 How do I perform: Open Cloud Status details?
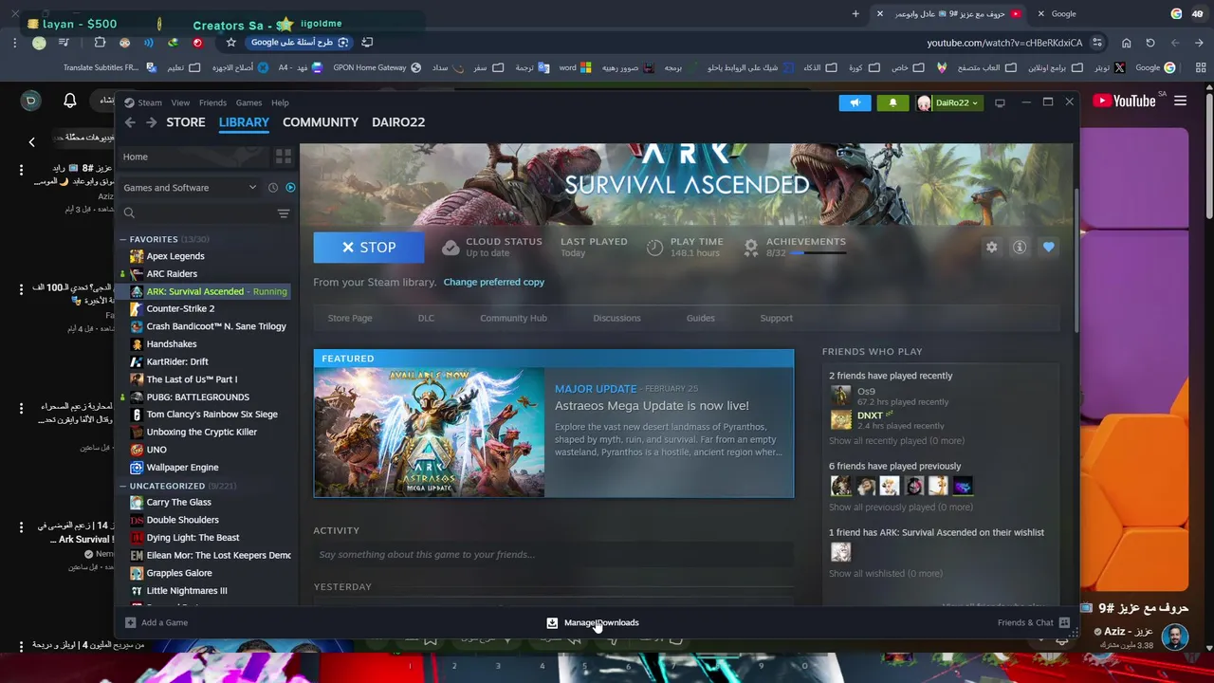[x=492, y=247]
